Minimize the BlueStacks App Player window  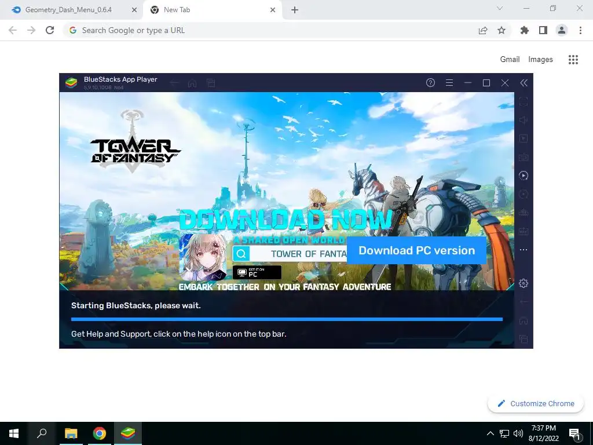click(x=468, y=82)
